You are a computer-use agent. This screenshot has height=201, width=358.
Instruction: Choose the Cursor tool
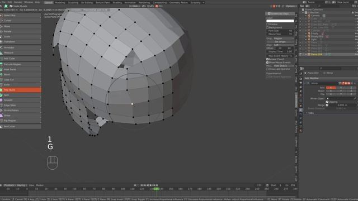tap(21, 21)
